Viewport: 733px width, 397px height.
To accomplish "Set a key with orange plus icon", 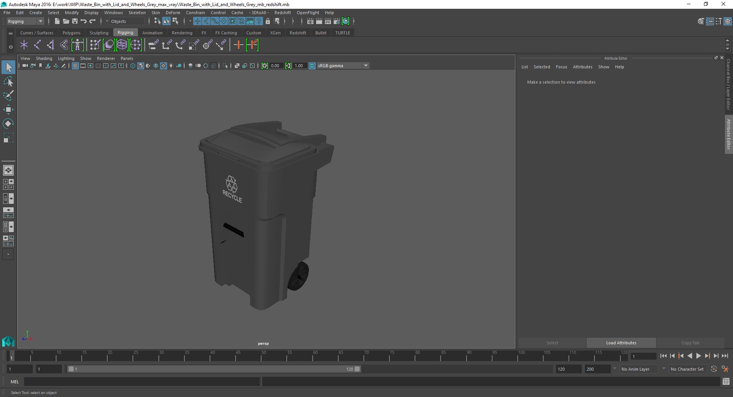I will [238, 45].
